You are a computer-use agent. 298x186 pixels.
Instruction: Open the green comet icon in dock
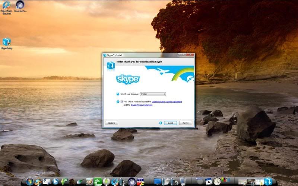pos(80,182)
